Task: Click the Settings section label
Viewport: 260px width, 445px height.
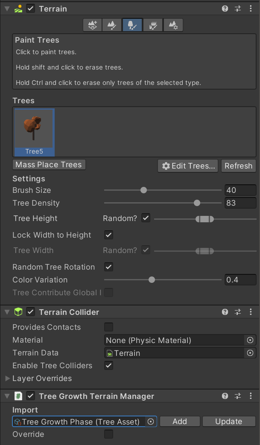Action: (29, 179)
